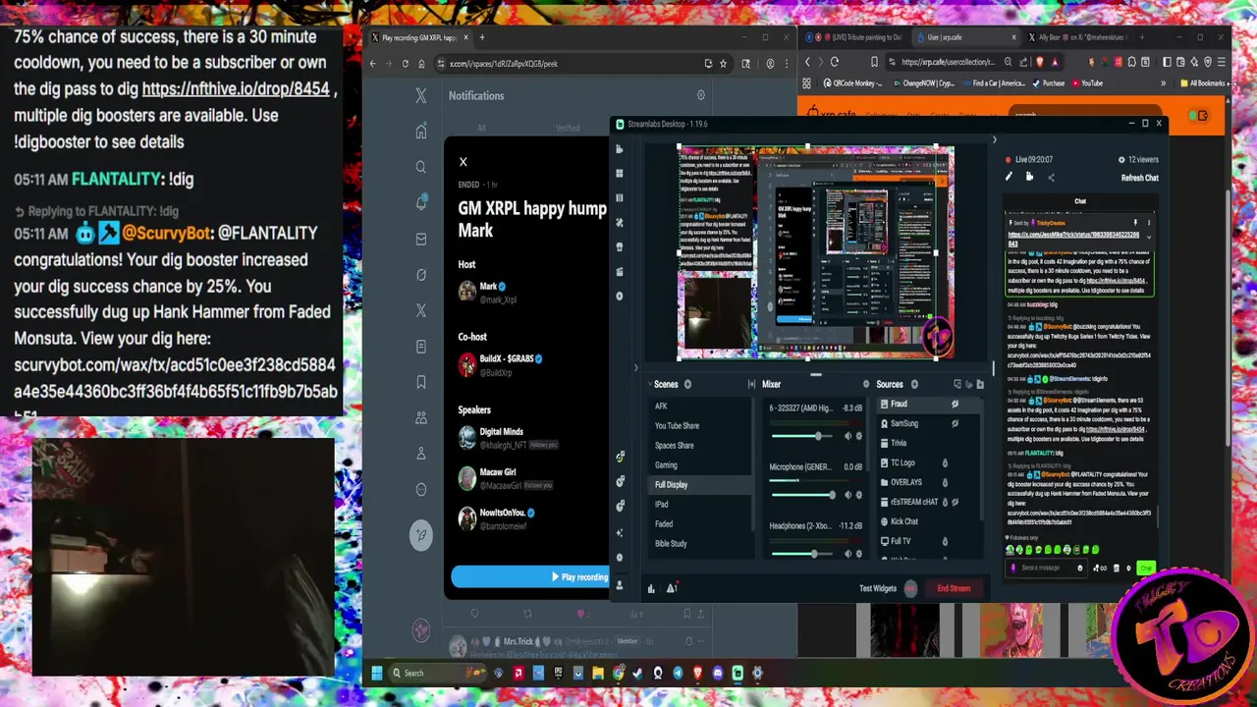Toggle lock on TC Logo source
The height and width of the screenshot is (707, 1257).
[945, 462]
